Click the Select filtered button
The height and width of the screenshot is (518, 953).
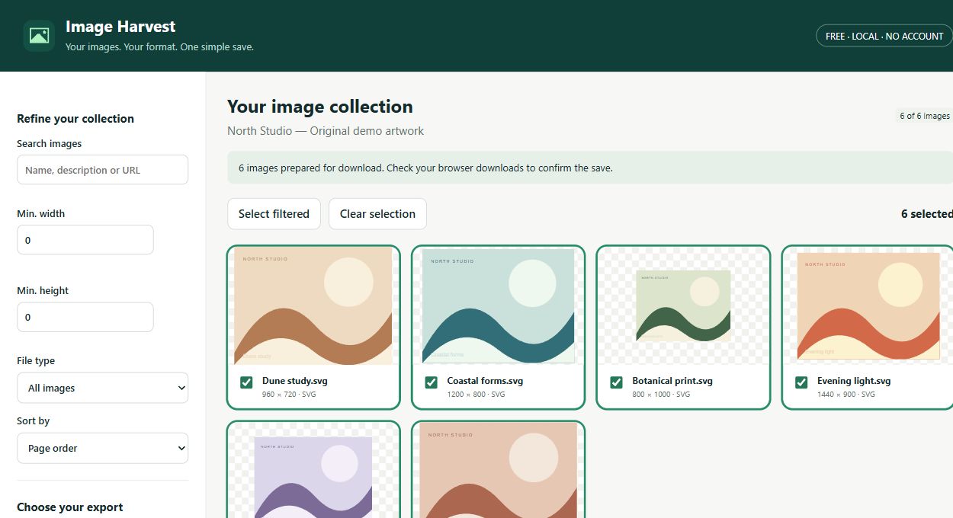tap(274, 214)
